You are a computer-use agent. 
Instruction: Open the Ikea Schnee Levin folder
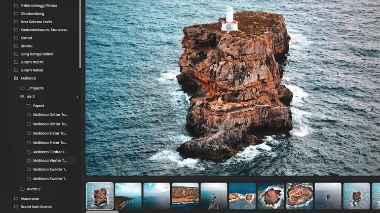pyautogui.click(x=37, y=22)
